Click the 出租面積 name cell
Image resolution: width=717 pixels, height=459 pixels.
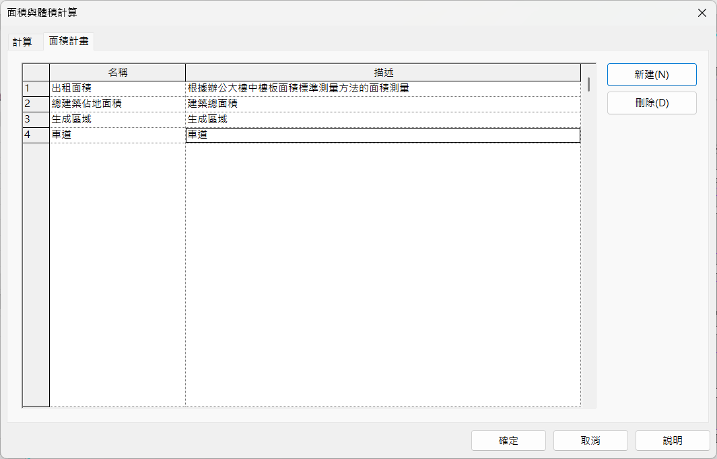[x=117, y=88]
